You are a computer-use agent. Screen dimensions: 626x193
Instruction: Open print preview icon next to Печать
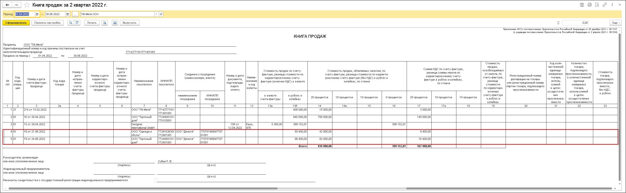pyautogui.click(x=105, y=23)
